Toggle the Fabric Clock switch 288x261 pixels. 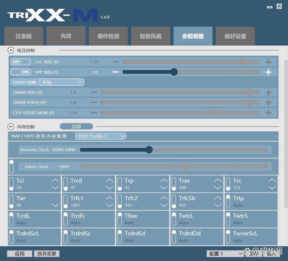pos(11,167)
